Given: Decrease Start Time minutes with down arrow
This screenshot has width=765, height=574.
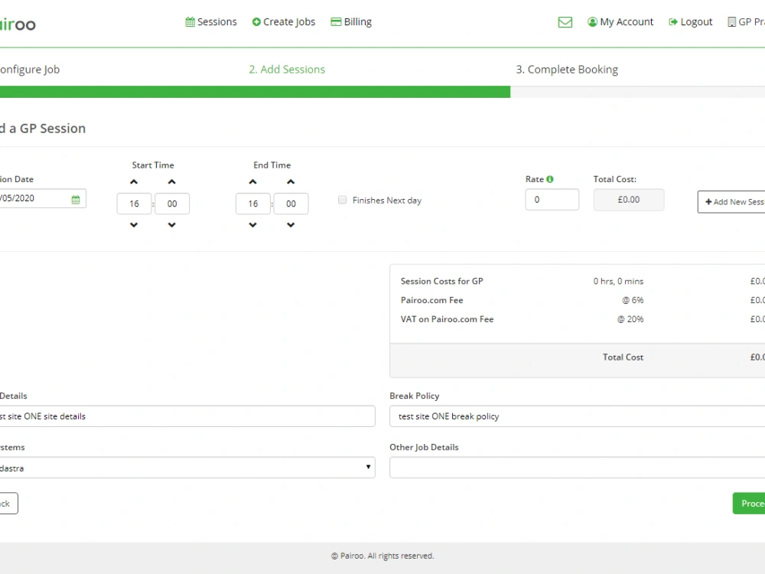Looking at the screenshot, I should coord(171,225).
